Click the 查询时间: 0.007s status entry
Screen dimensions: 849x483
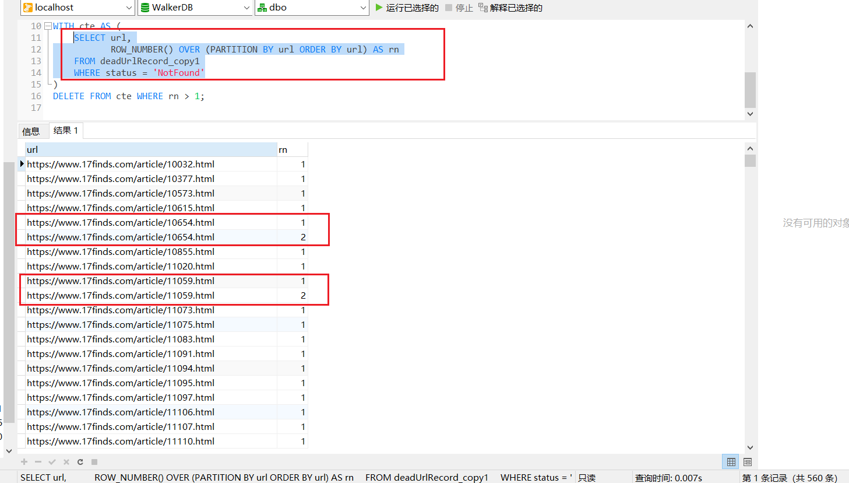(x=668, y=478)
